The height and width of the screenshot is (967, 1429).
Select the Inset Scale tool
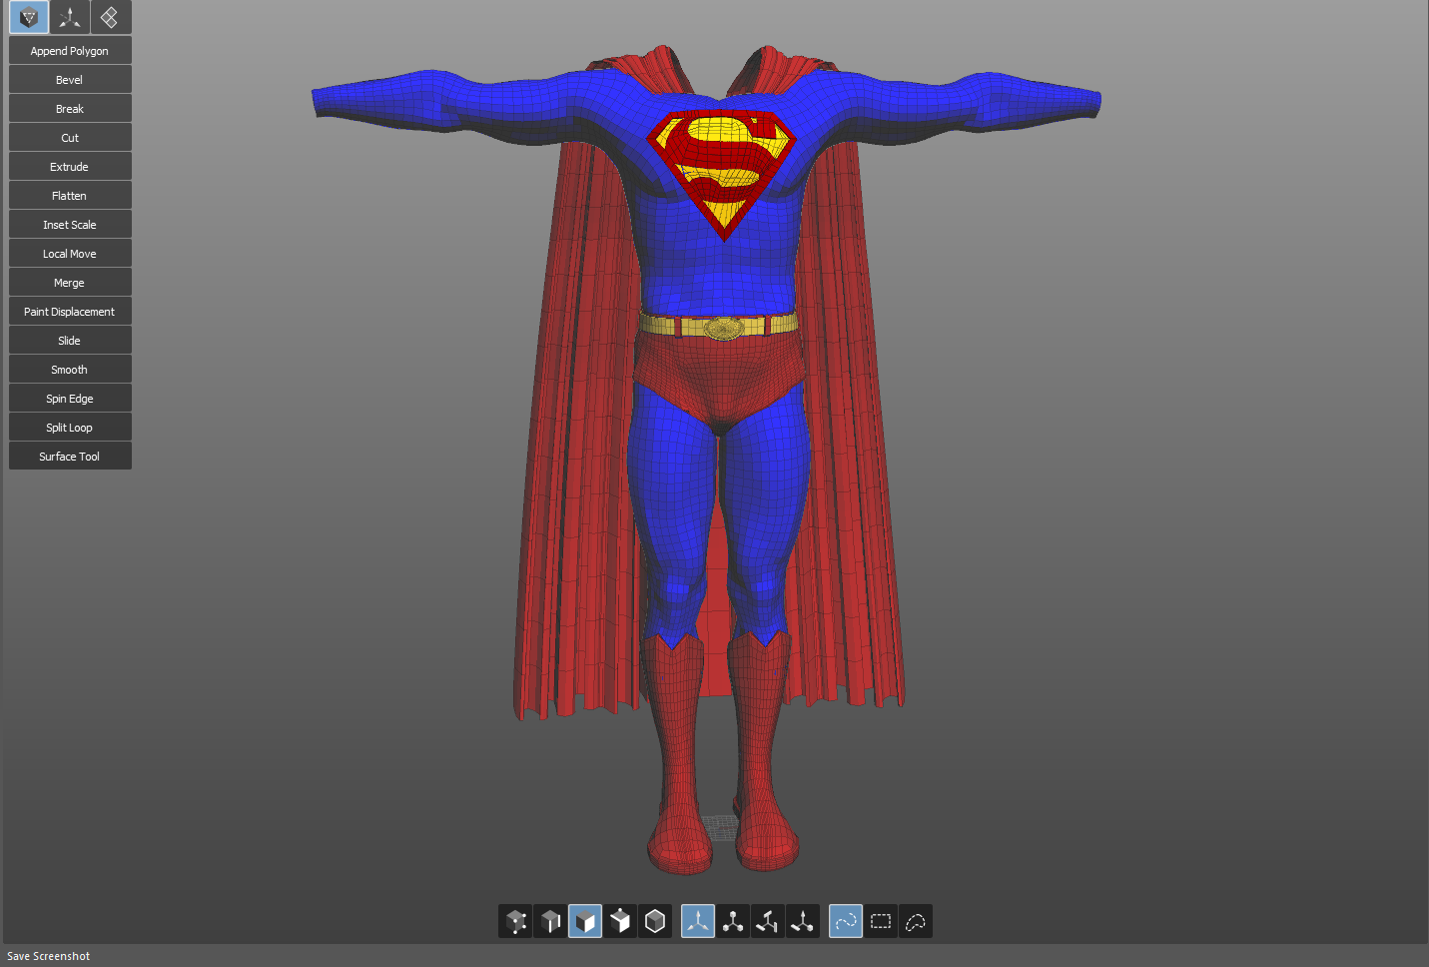(70, 225)
